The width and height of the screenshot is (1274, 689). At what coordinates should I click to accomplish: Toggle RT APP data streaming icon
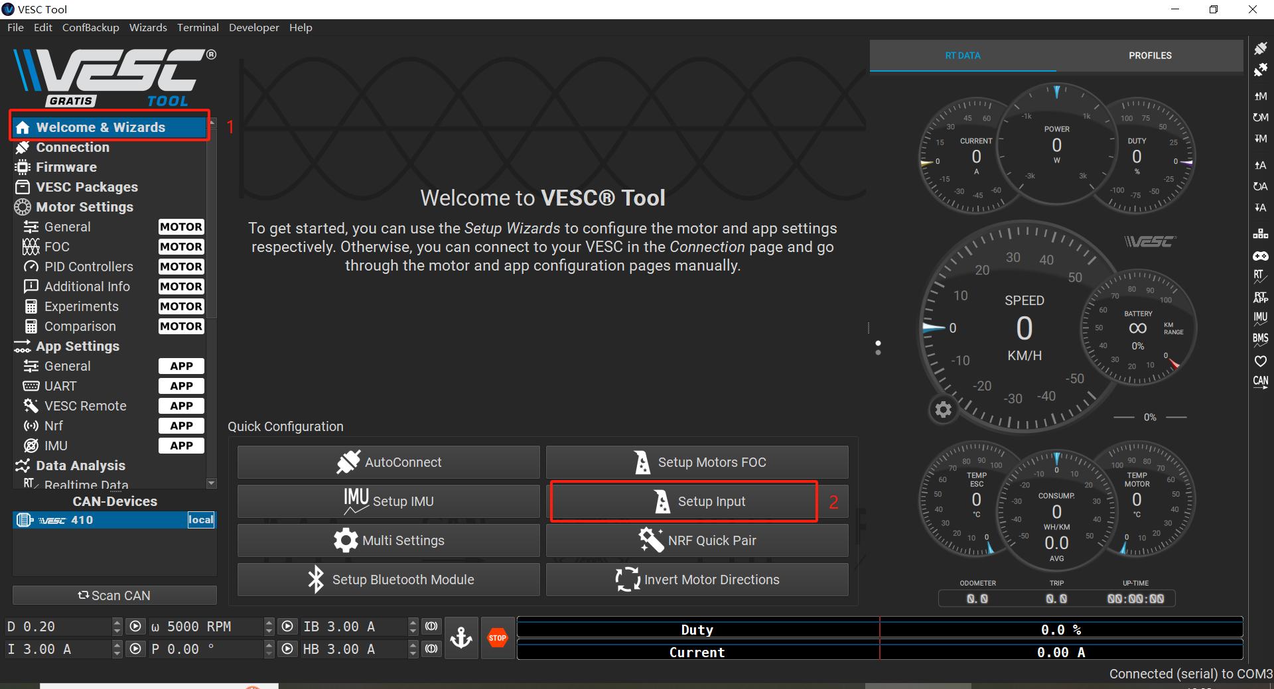coord(1260,298)
